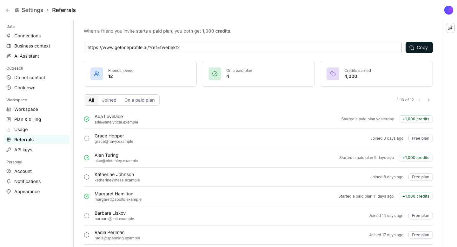Open API keys page
457x247 pixels.
[37, 150]
